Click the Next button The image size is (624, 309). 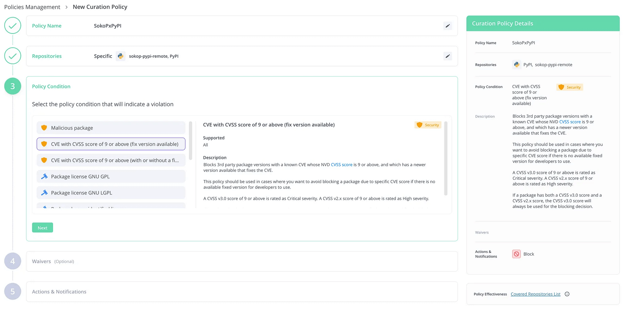[x=42, y=228]
